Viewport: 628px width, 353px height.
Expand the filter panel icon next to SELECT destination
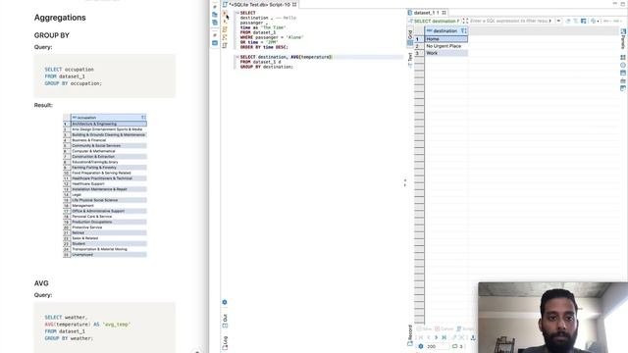[x=465, y=21]
